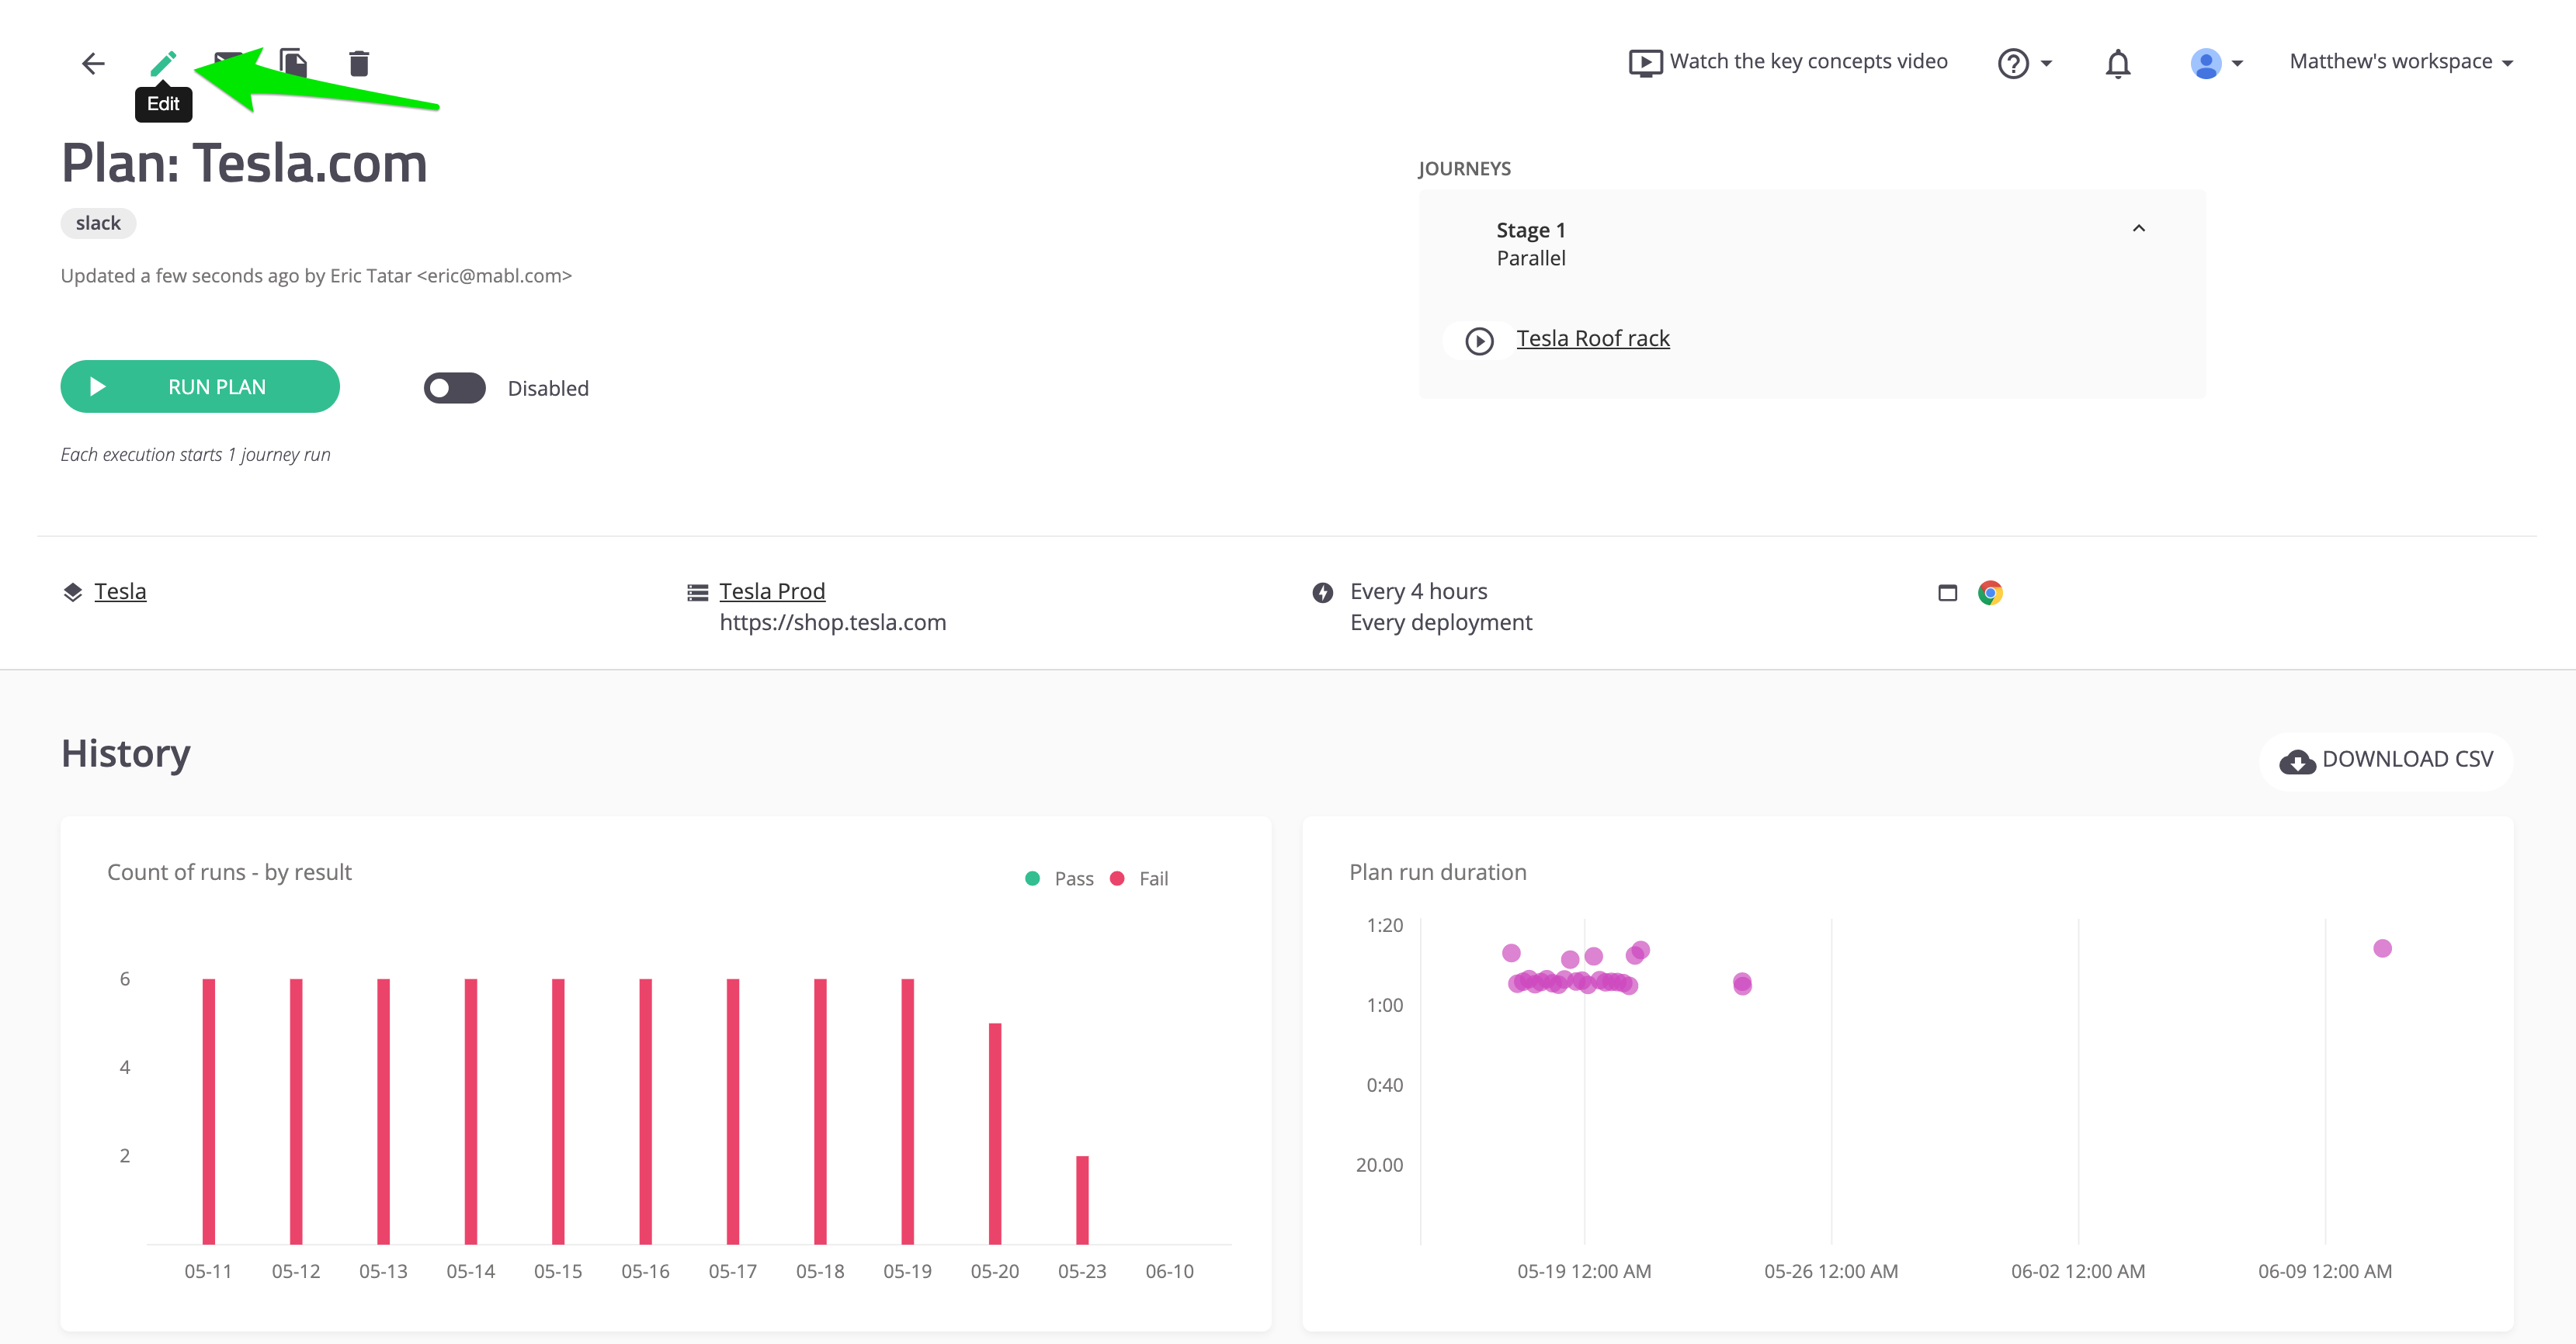Click the duplicate plan copy icon

point(293,63)
